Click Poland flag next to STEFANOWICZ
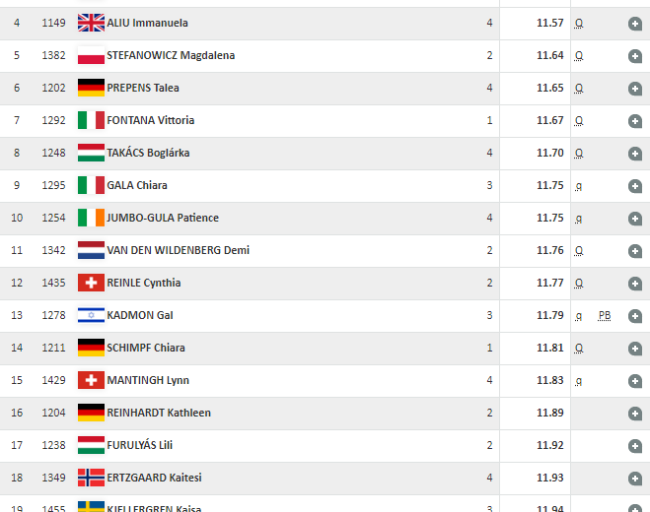 pyautogui.click(x=91, y=55)
